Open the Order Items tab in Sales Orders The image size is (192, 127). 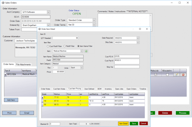click(8, 64)
